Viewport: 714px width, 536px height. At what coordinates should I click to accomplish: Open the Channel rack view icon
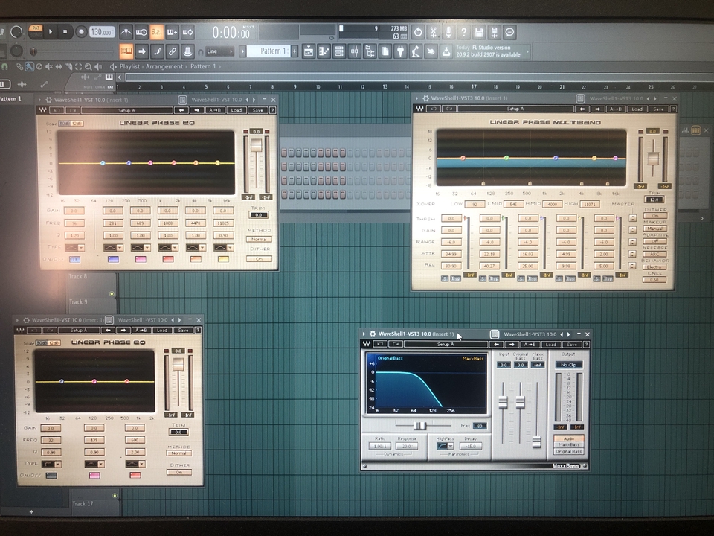(339, 51)
